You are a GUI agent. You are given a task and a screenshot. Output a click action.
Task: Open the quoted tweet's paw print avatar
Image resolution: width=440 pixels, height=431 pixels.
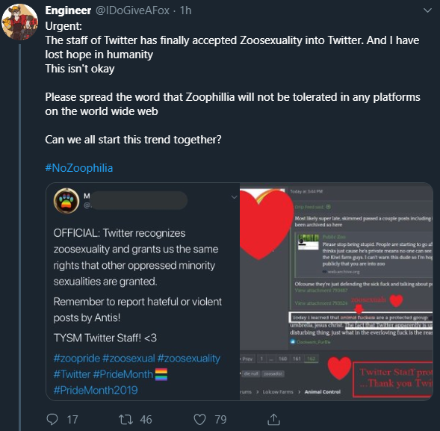pyautogui.click(x=66, y=201)
